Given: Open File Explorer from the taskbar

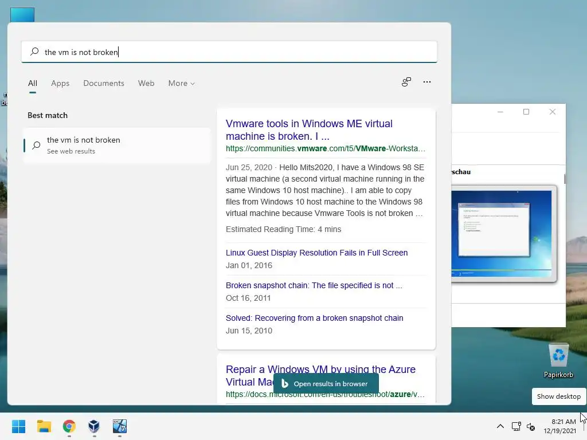Looking at the screenshot, I should click(x=44, y=426).
